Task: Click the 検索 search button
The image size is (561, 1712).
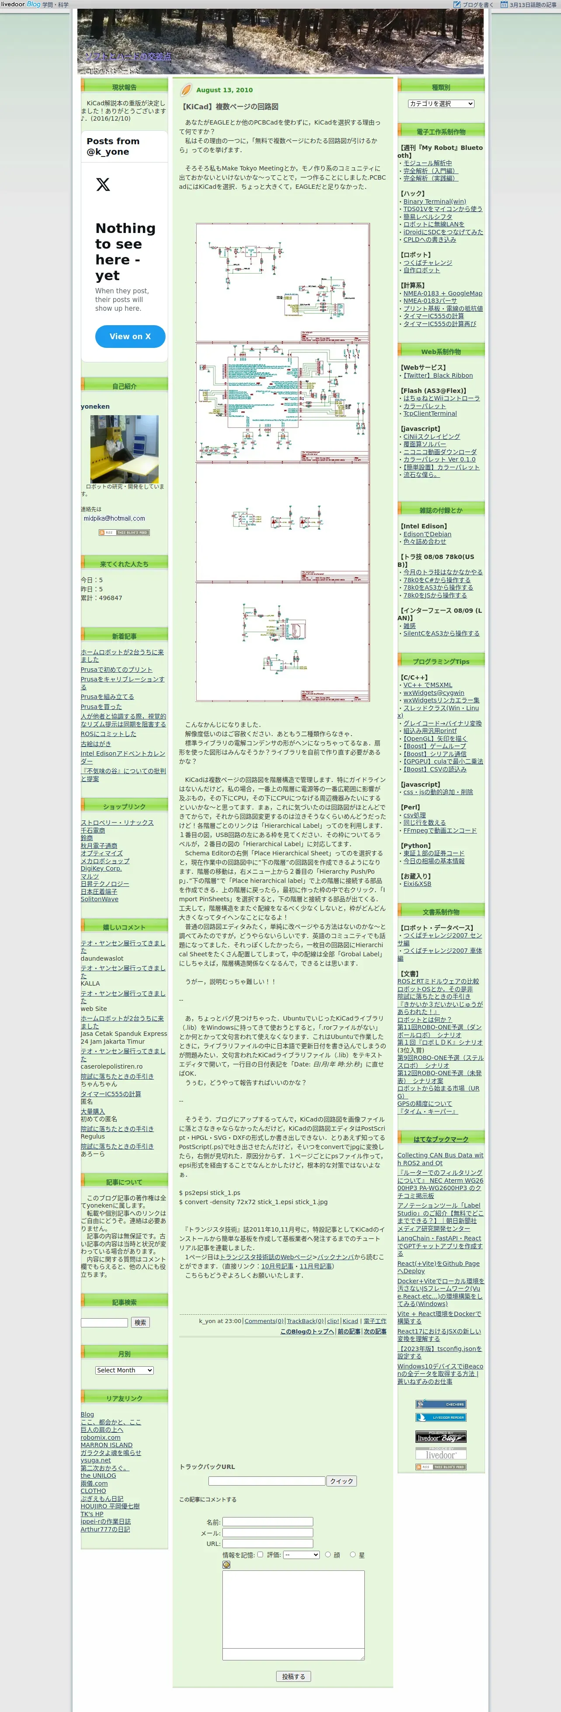Action: pyautogui.click(x=140, y=1322)
